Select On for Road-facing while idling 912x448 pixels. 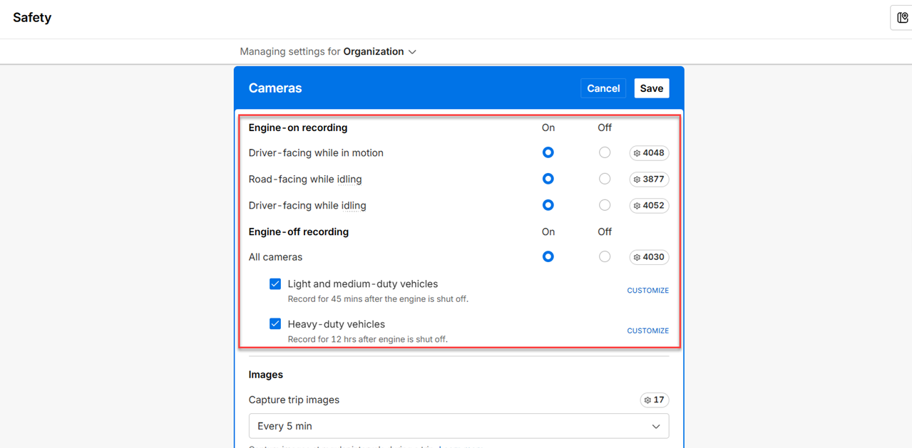coord(548,179)
